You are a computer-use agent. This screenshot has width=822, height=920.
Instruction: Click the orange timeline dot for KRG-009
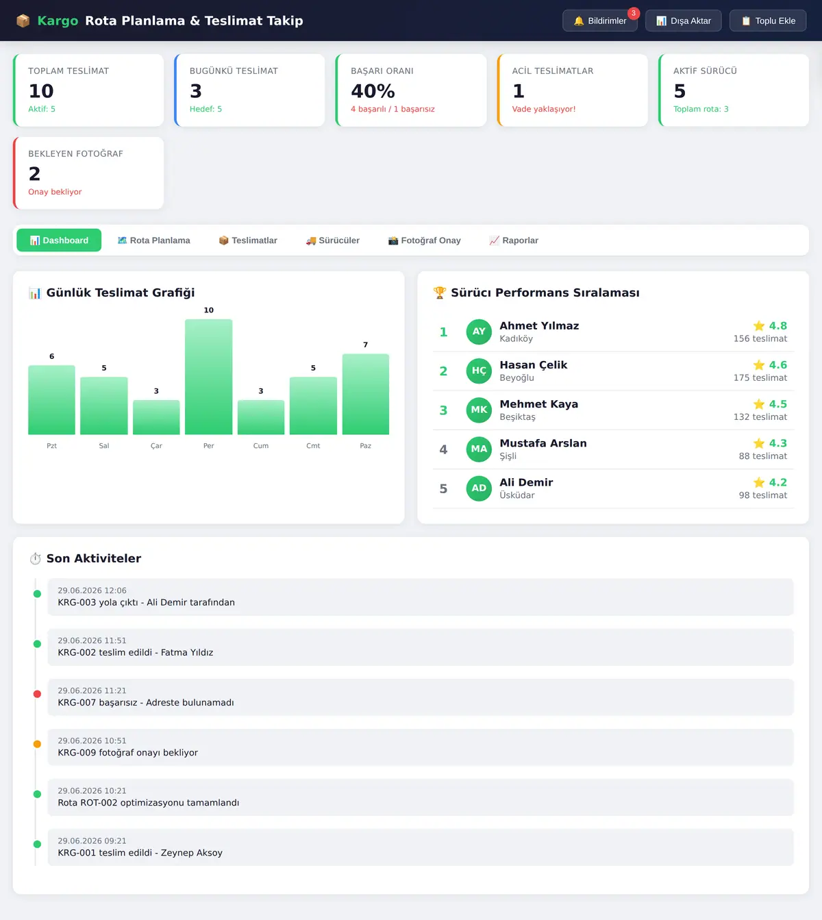(x=37, y=744)
